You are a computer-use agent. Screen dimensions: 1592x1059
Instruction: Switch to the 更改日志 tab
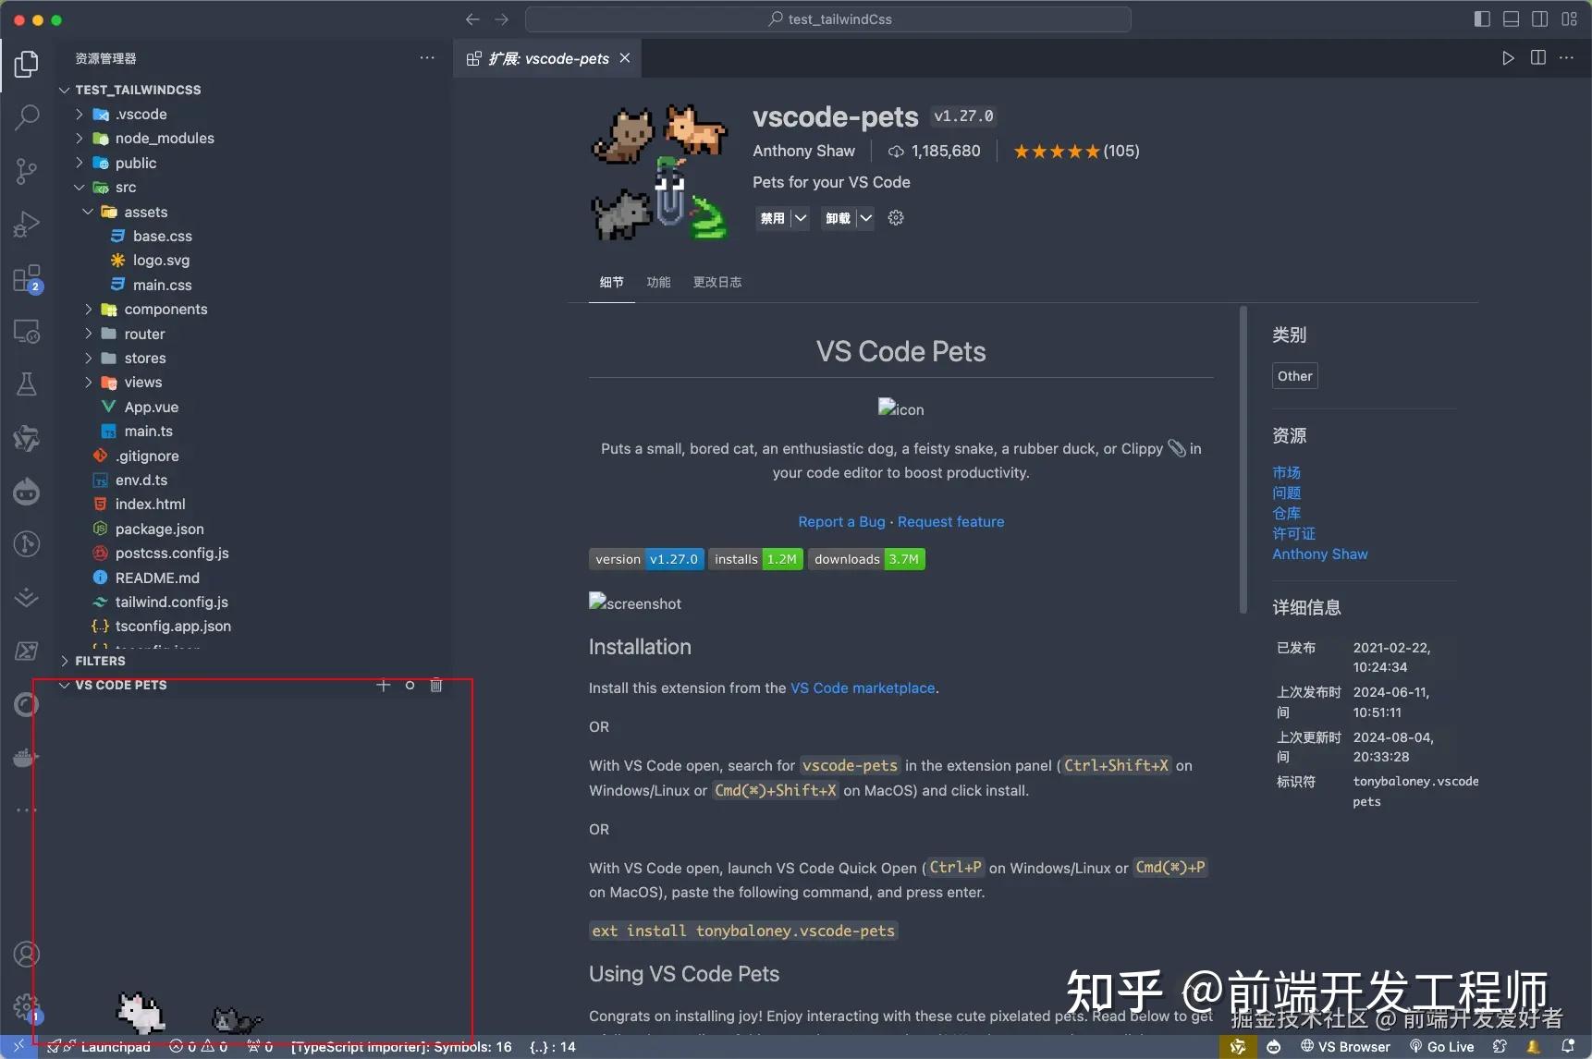pos(716,282)
